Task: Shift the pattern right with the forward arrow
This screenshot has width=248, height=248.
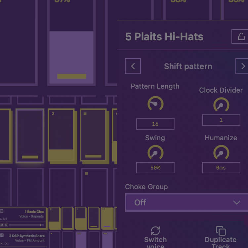Action: click(242, 66)
